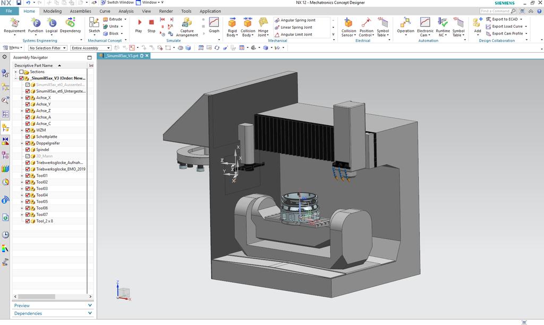Uncheck the Achse_Z component checkbox
Image resolution: width=544 pixels, height=325 pixels.
[x=28, y=111]
